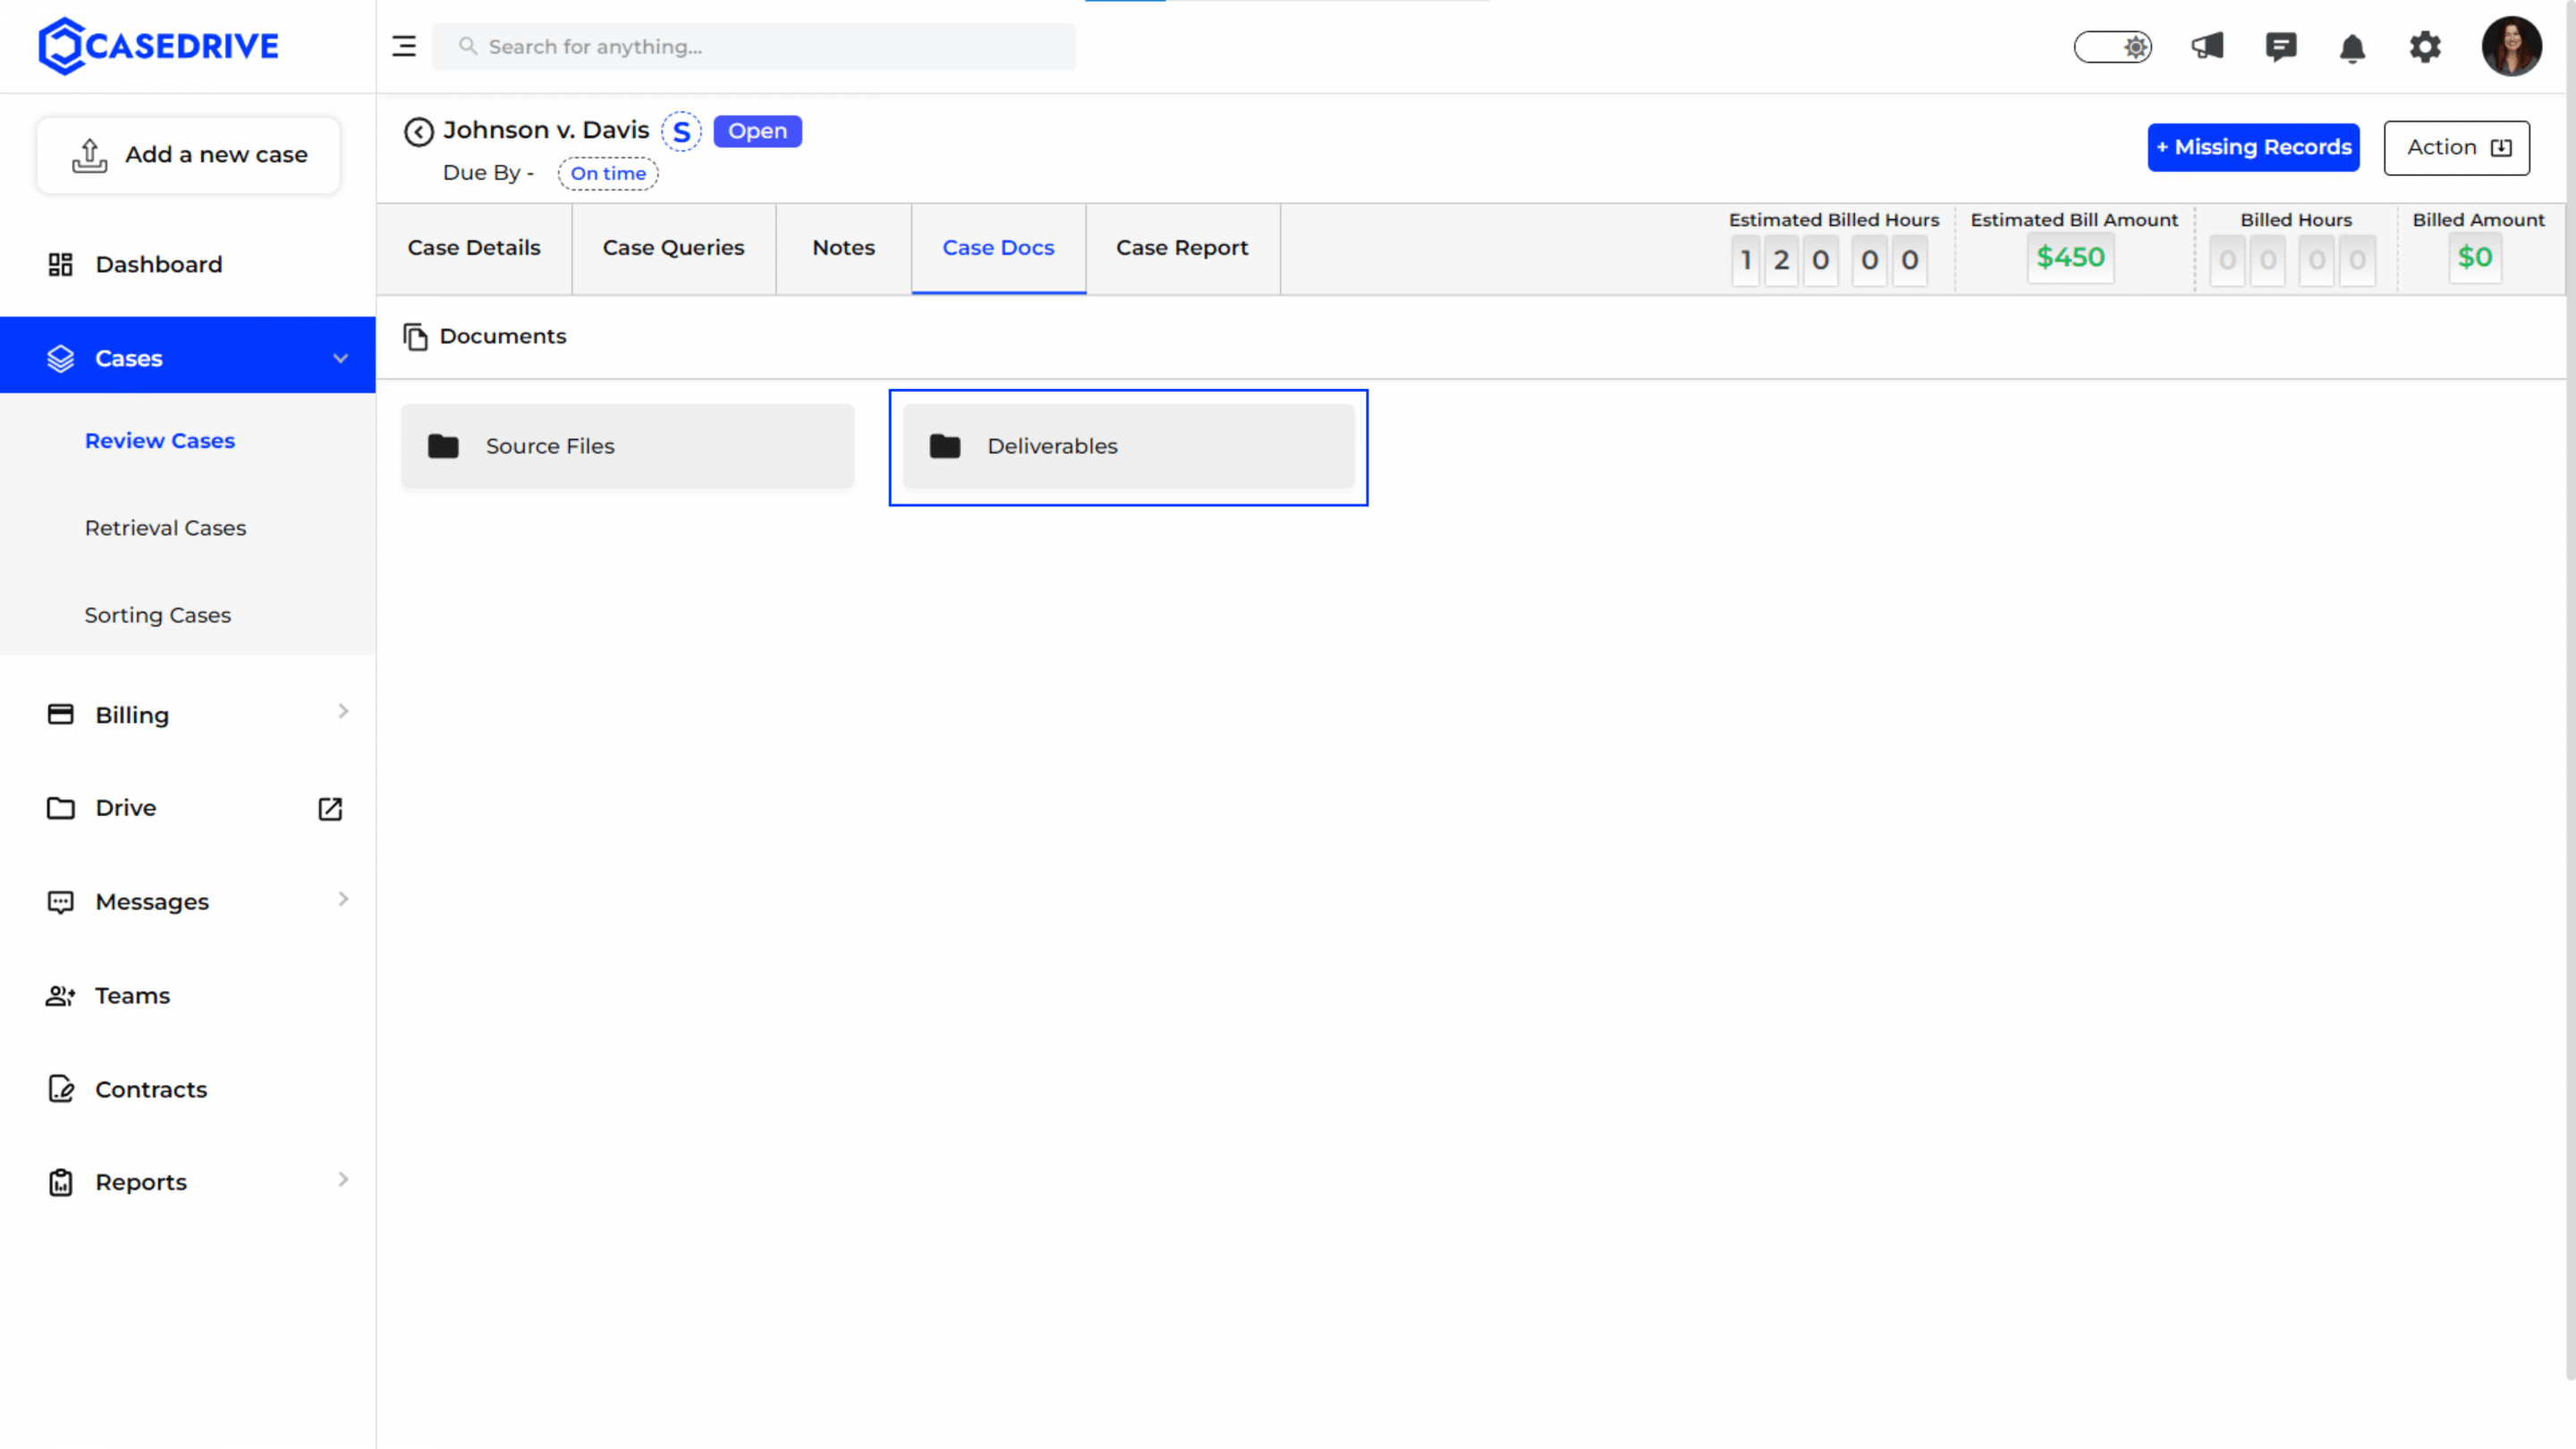Click the Missing Records button
The image size is (2576, 1449).
(2253, 147)
